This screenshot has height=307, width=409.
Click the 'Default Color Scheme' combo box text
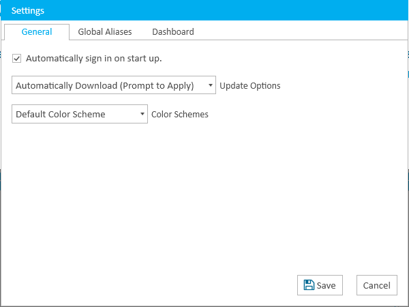coord(61,114)
